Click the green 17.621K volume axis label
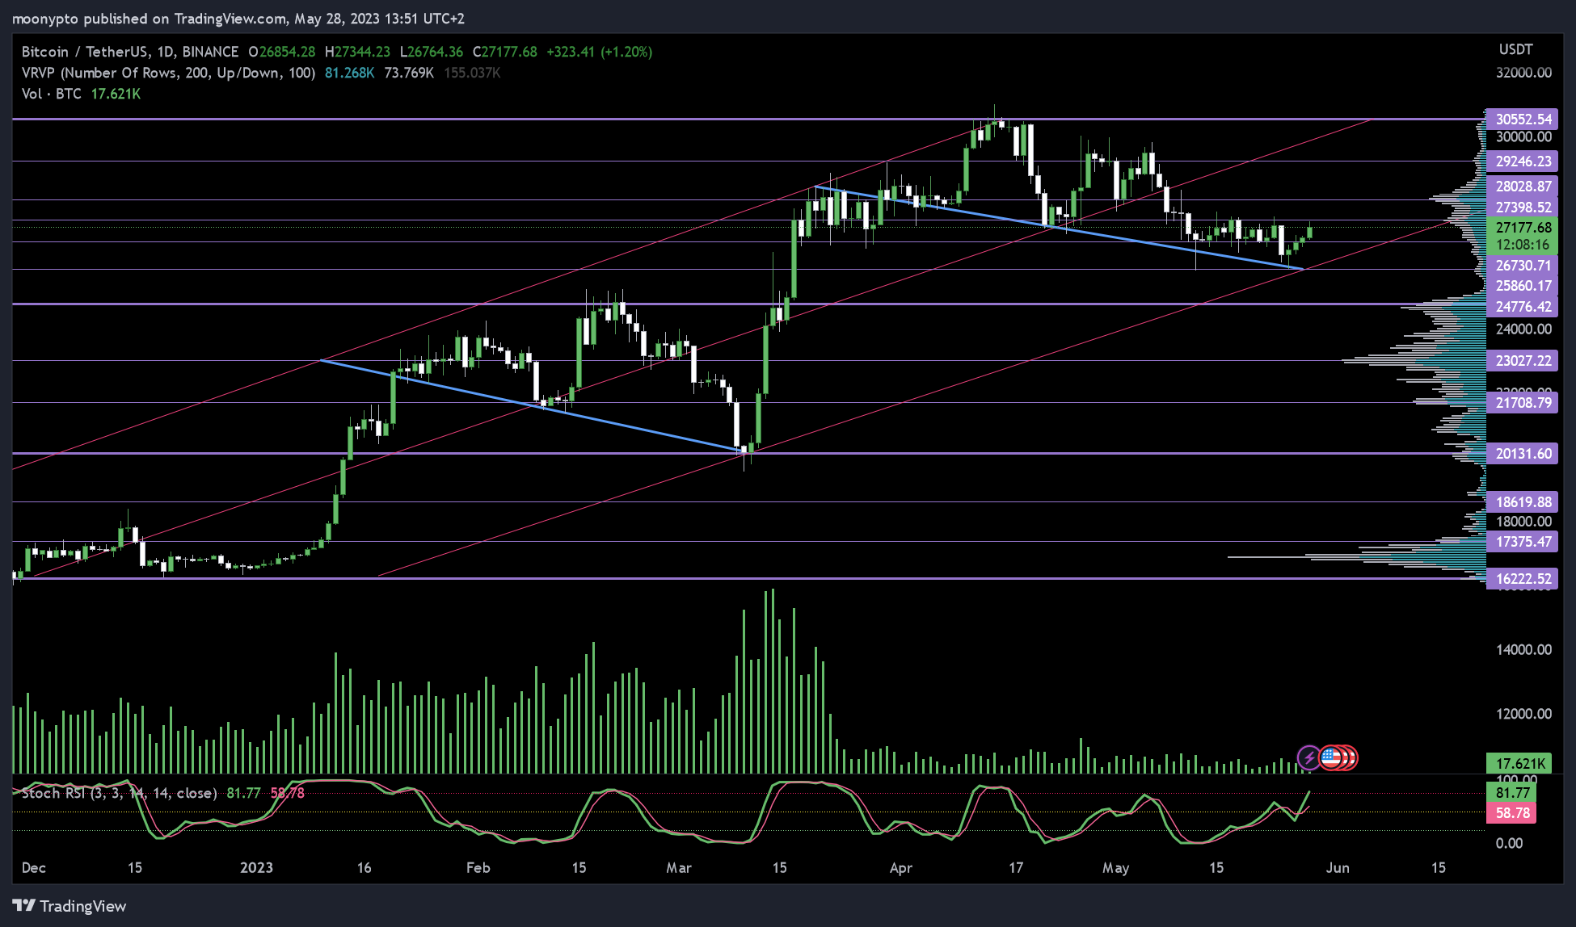This screenshot has width=1576, height=927. coord(1519,763)
